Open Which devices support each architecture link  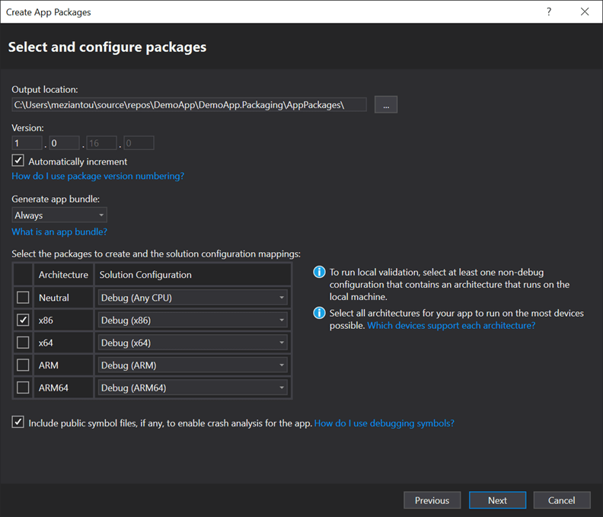[451, 325]
